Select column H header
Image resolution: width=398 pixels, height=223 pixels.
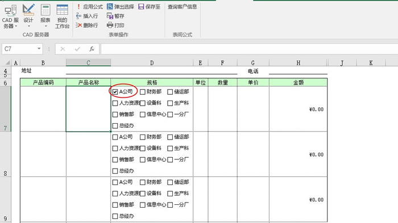pos(298,63)
